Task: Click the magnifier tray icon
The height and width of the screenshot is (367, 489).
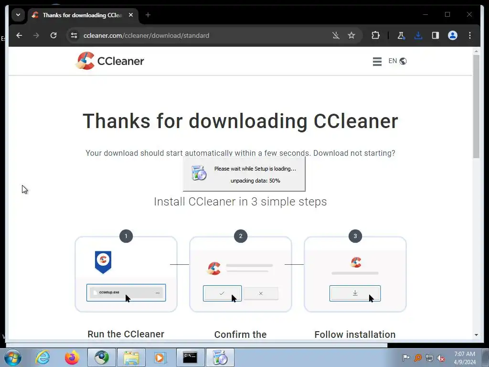Action: point(418,358)
